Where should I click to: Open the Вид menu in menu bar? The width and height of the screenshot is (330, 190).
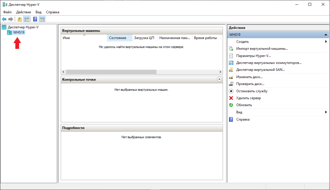pyautogui.click(x=39, y=12)
